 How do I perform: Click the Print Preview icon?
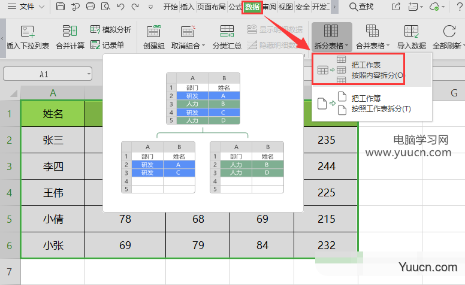[105, 7]
